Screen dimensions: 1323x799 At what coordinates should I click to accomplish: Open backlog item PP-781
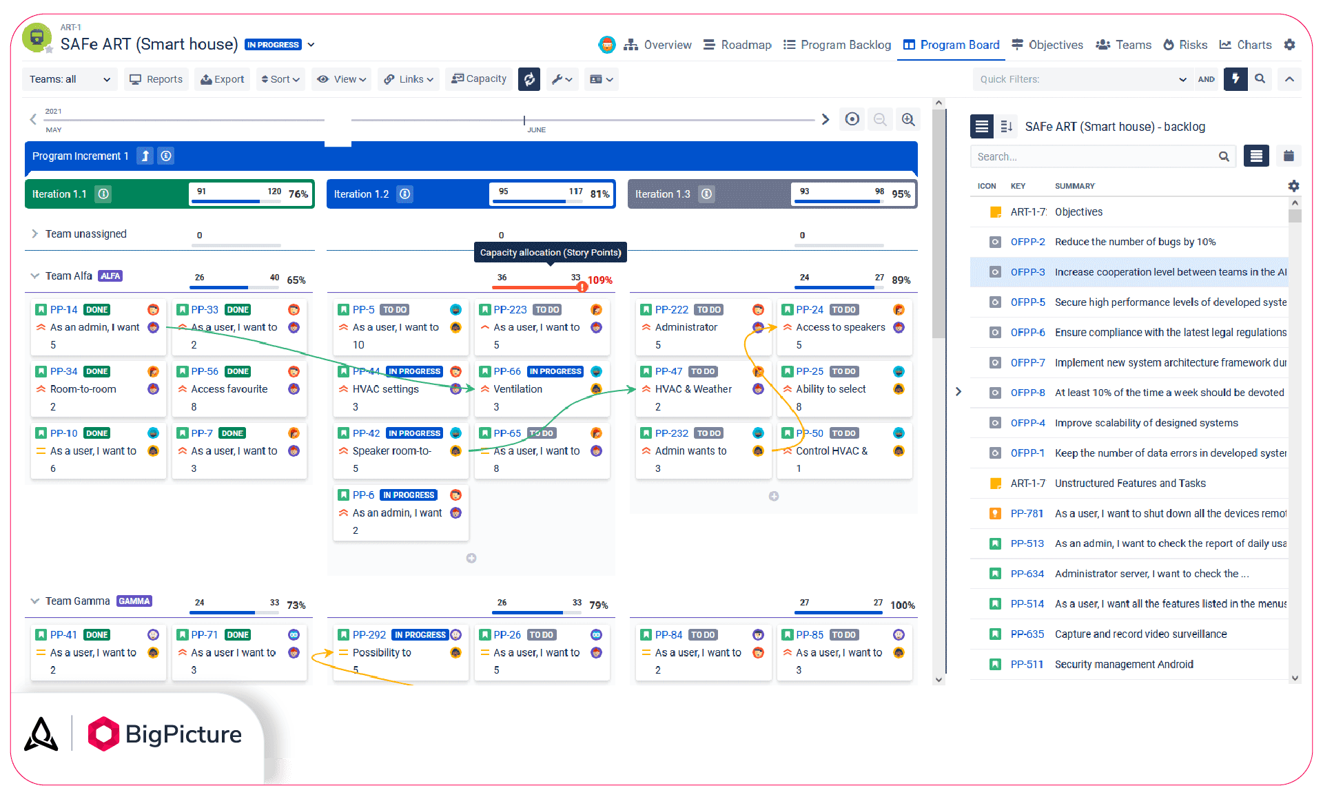click(x=1128, y=513)
